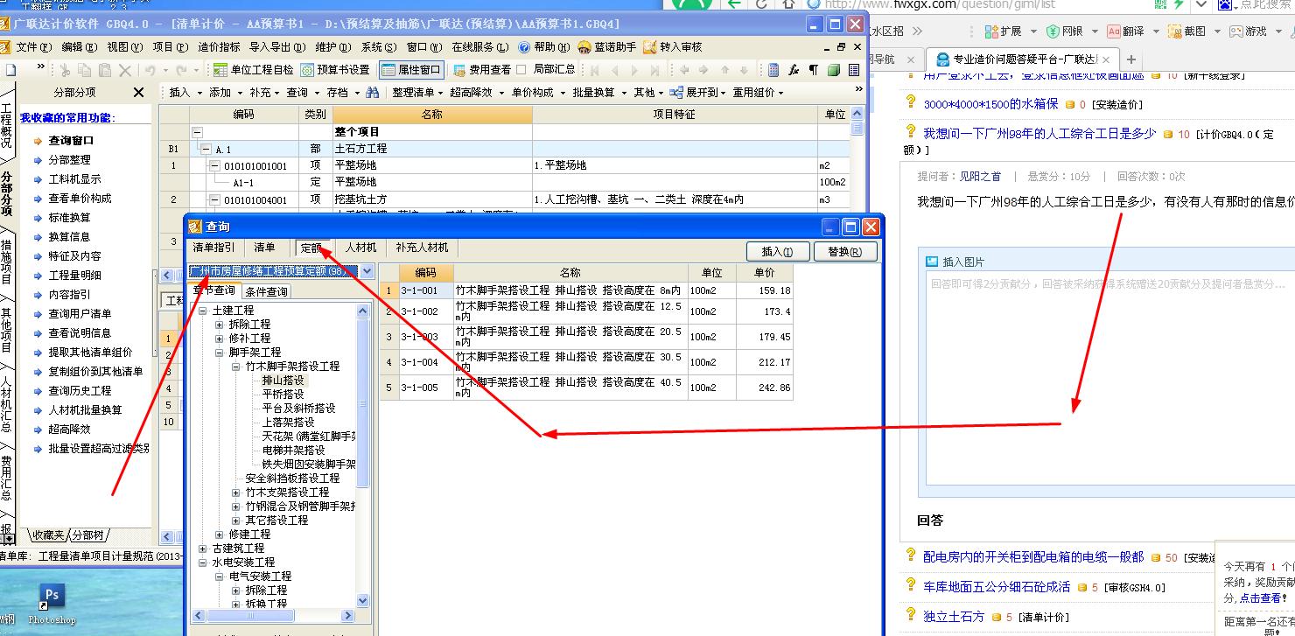Image resolution: width=1295 pixels, height=636 pixels.
Task: Switch to the 清单指引 tab in query dialog
Action: pyautogui.click(x=213, y=248)
